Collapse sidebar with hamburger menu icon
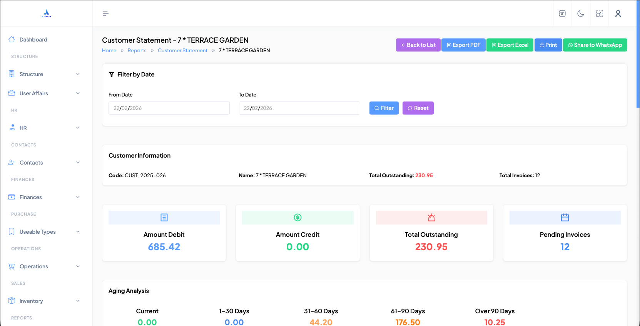The height and width of the screenshot is (326, 640). click(105, 13)
